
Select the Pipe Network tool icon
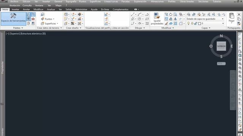pyautogui.click(x=79, y=23)
